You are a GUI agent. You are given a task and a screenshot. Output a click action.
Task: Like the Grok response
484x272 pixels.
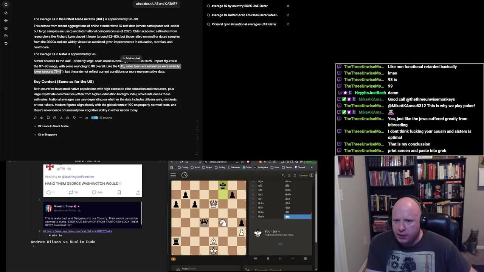67,117
